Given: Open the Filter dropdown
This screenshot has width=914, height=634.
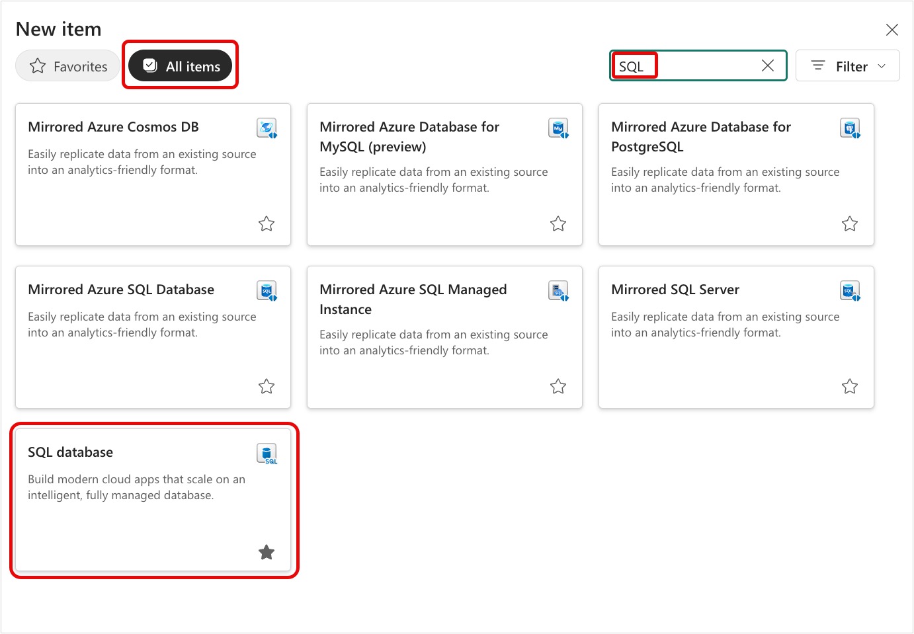Looking at the screenshot, I should coord(848,65).
